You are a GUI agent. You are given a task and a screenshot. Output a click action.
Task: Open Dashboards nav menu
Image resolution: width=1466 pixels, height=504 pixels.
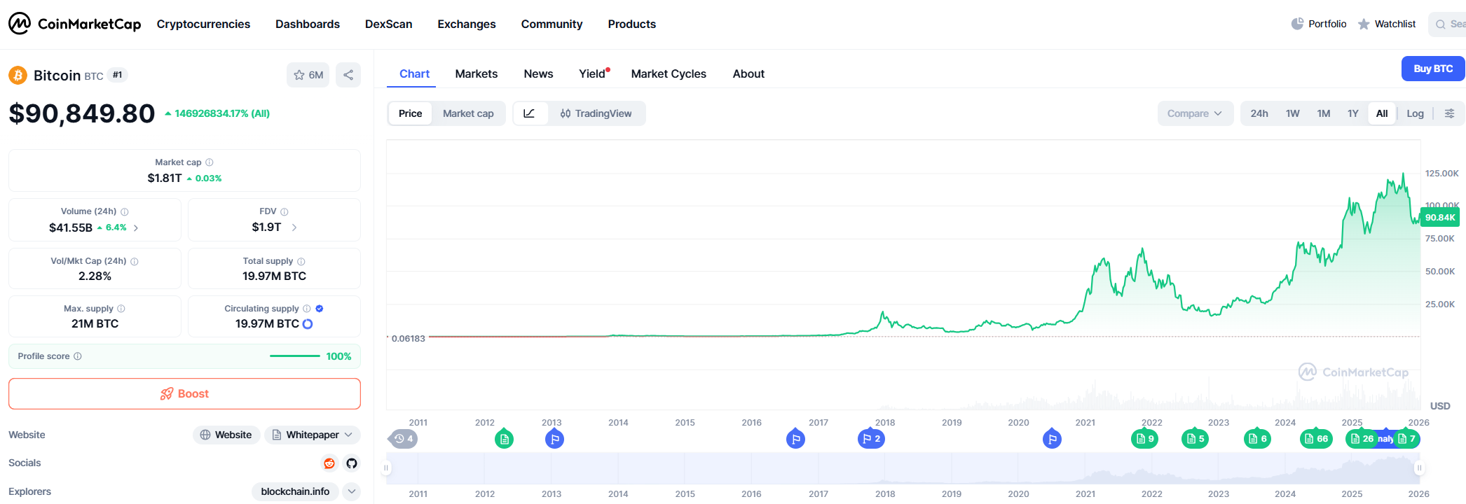(308, 24)
